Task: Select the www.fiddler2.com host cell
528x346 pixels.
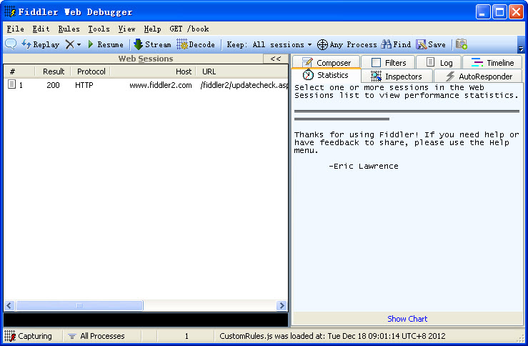Action: [161, 85]
